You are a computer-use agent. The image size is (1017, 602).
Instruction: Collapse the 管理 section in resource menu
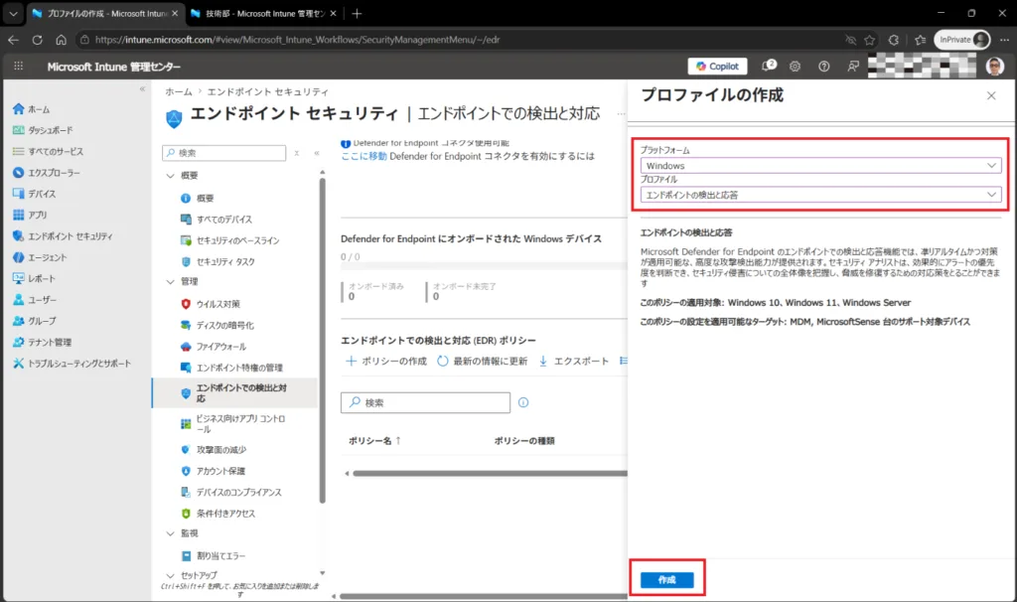[170, 281]
